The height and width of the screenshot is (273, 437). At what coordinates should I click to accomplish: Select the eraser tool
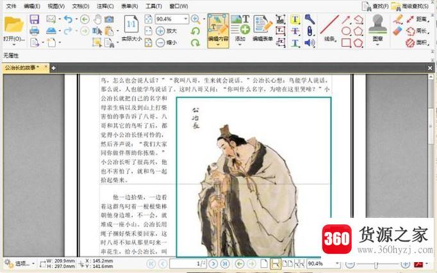[399, 31]
